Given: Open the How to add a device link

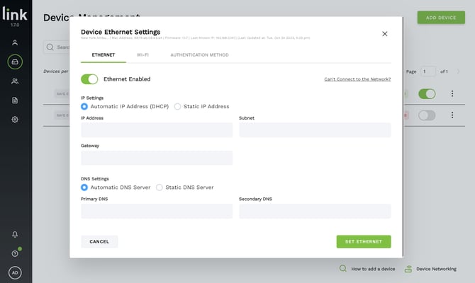Looking at the screenshot, I should point(373,269).
